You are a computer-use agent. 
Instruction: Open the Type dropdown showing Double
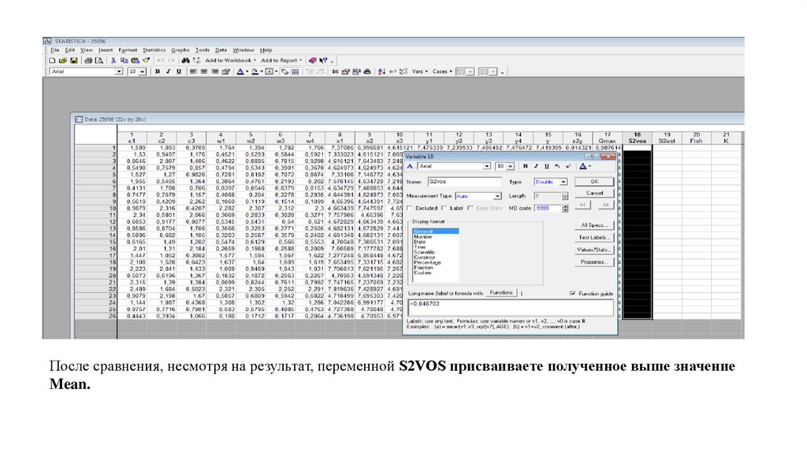(563, 181)
